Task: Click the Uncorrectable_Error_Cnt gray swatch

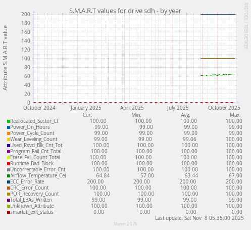Action: pos(9,170)
